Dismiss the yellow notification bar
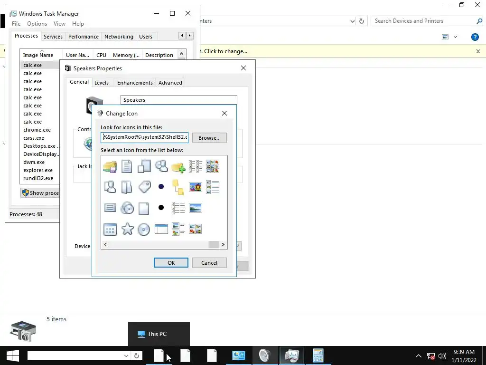Screen dimensions: 486x365 [x=478, y=51]
